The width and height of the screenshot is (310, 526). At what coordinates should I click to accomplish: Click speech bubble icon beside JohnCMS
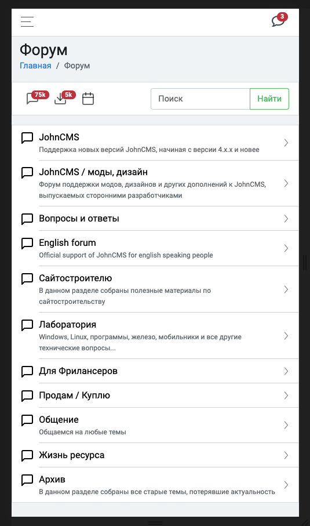[x=27, y=137]
